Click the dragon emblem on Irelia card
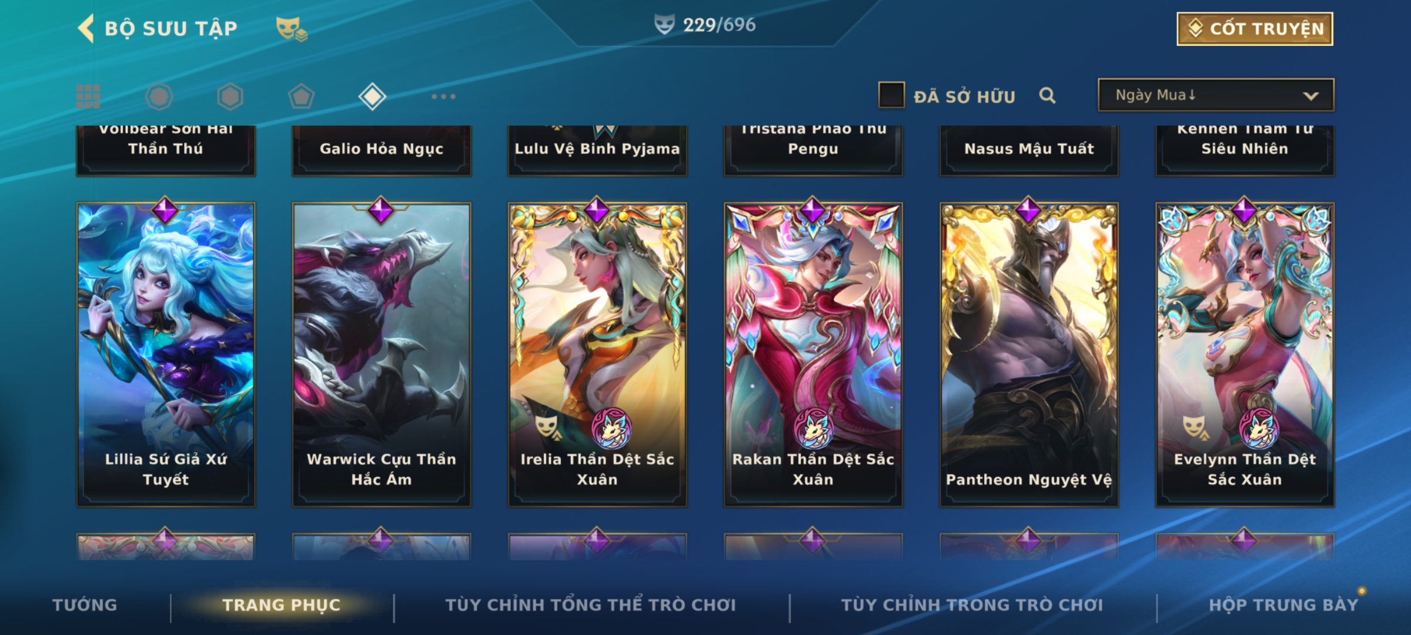This screenshot has width=1411, height=635. tap(611, 428)
